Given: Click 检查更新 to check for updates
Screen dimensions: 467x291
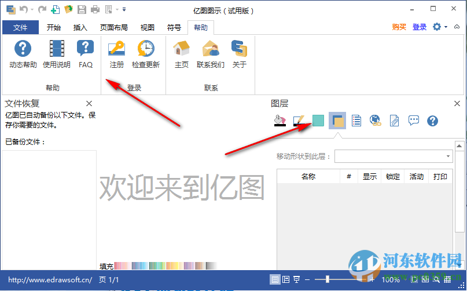Looking at the screenshot, I should point(146,54).
